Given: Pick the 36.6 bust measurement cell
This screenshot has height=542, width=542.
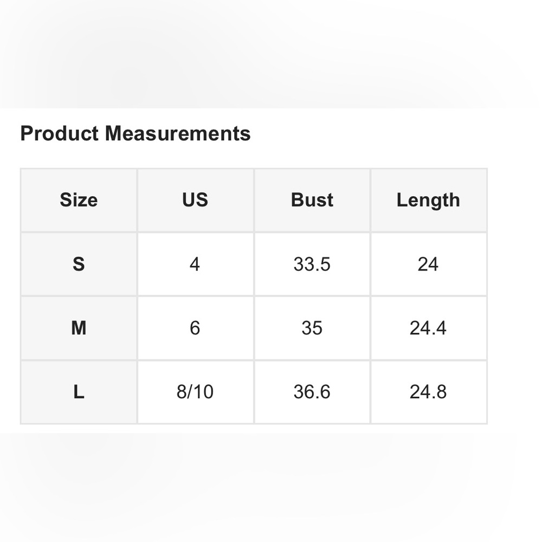Looking at the screenshot, I should coord(312,392).
